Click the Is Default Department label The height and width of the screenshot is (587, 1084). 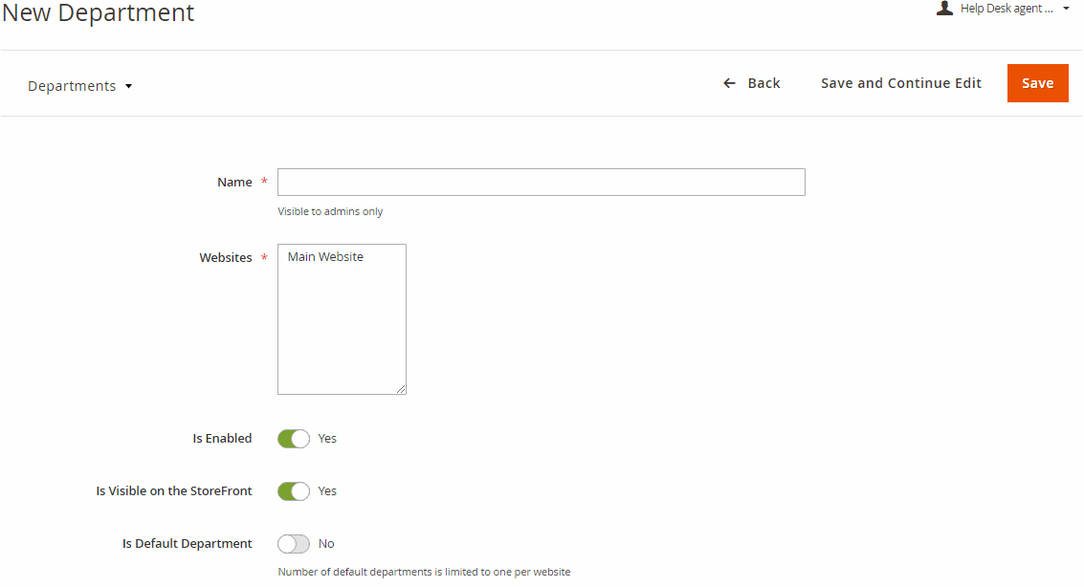click(187, 543)
